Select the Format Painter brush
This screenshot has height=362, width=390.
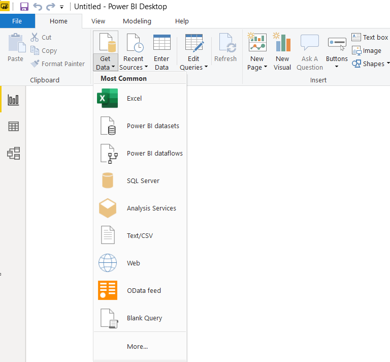point(35,64)
